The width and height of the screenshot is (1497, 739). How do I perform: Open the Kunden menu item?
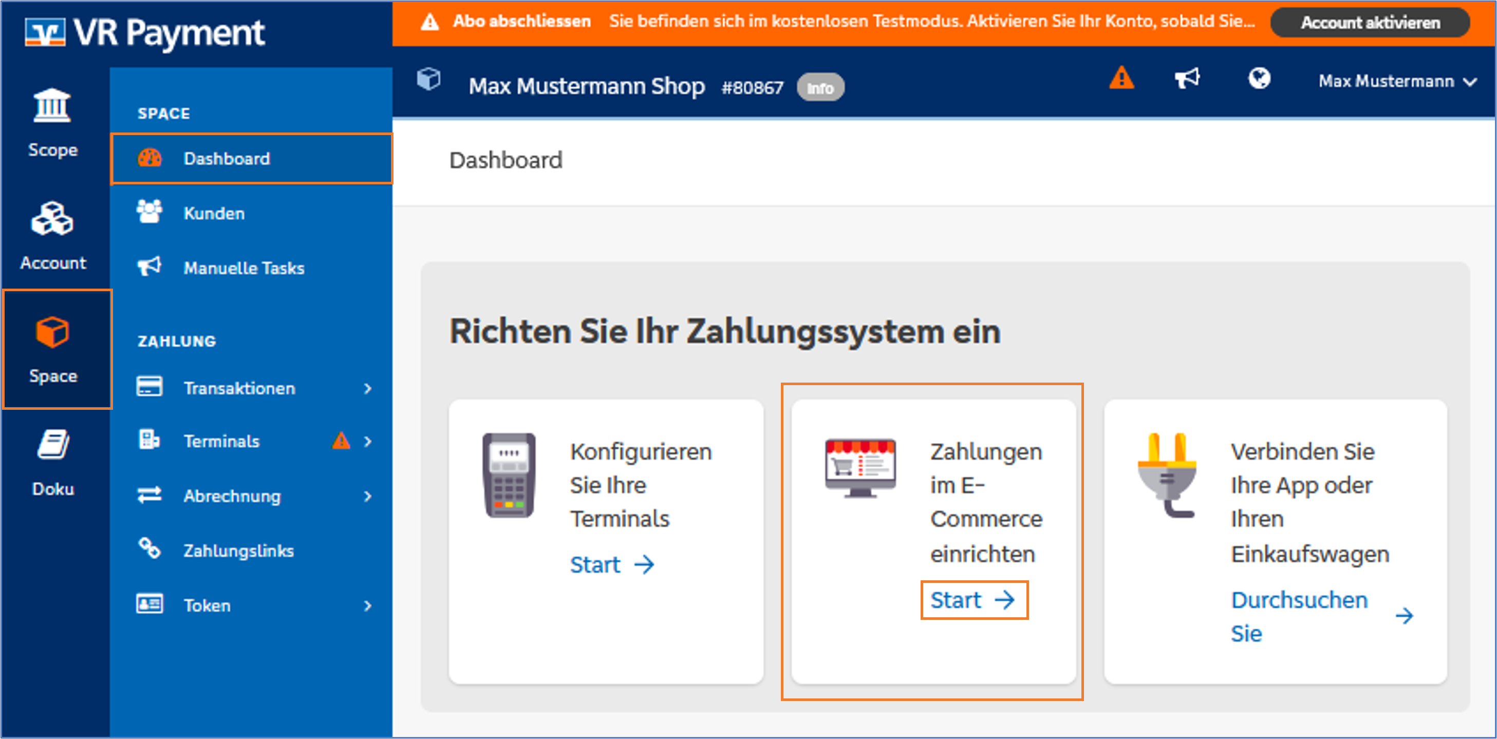click(251, 213)
